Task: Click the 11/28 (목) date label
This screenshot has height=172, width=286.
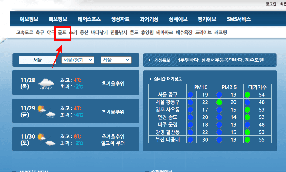Action: click(x=28, y=84)
